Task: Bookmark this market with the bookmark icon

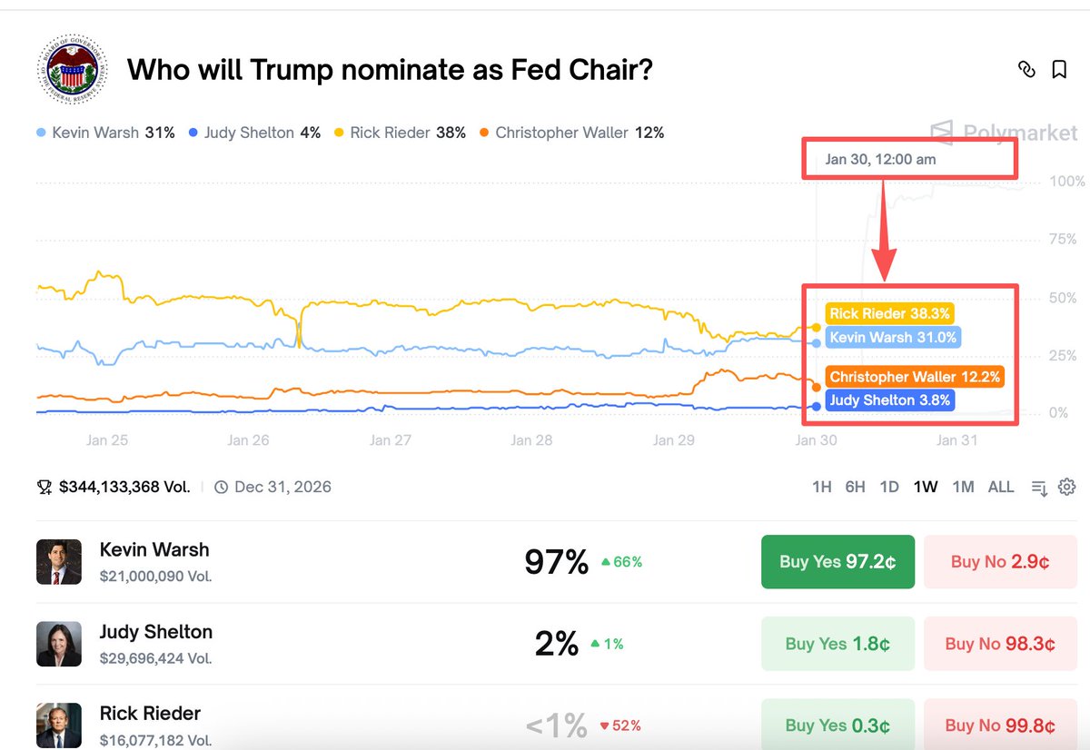Action: tap(1059, 69)
